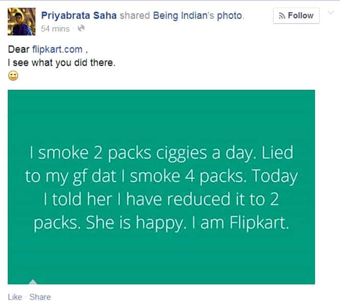The image size is (340, 301).
Task: Click the smiley emoji in the post
Action: pyautogui.click(x=13, y=76)
